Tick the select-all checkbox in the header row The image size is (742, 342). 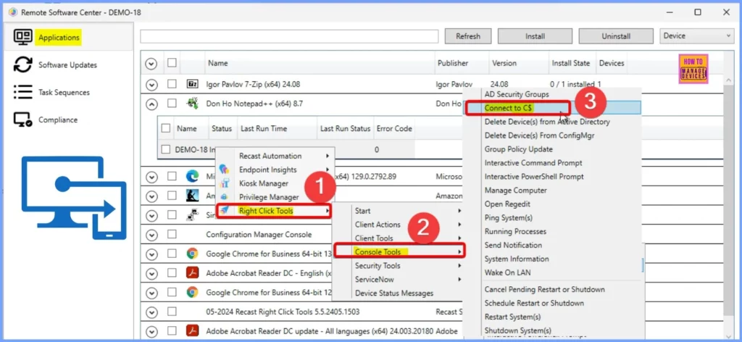pyautogui.click(x=172, y=62)
